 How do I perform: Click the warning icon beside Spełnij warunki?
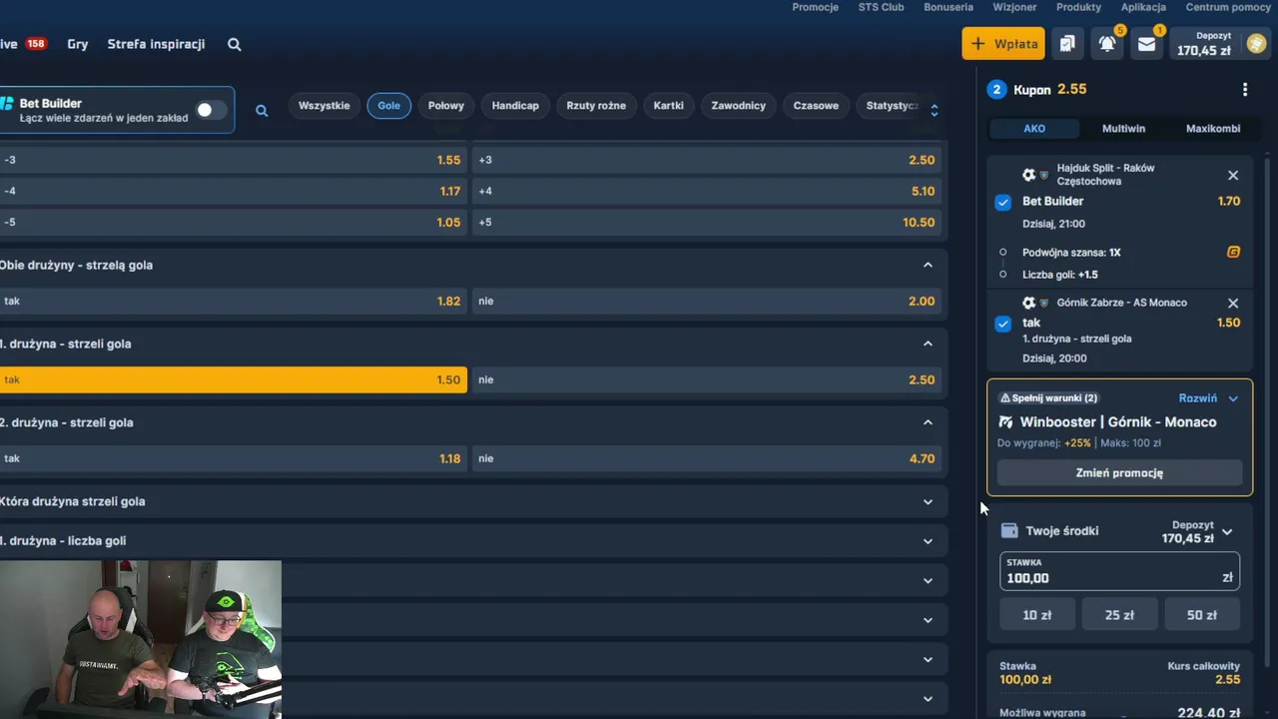pos(1005,398)
